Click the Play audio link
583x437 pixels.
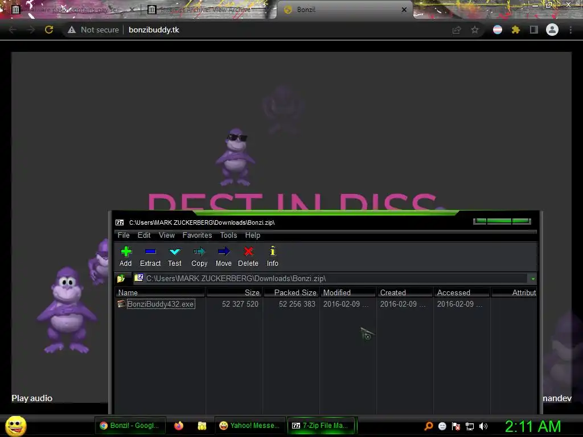click(x=32, y=398)
